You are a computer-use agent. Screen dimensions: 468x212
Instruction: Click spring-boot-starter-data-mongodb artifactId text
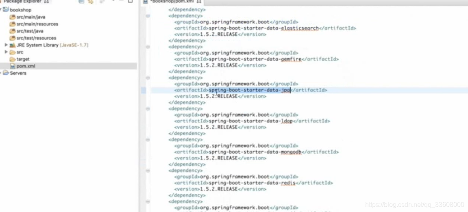255,152
